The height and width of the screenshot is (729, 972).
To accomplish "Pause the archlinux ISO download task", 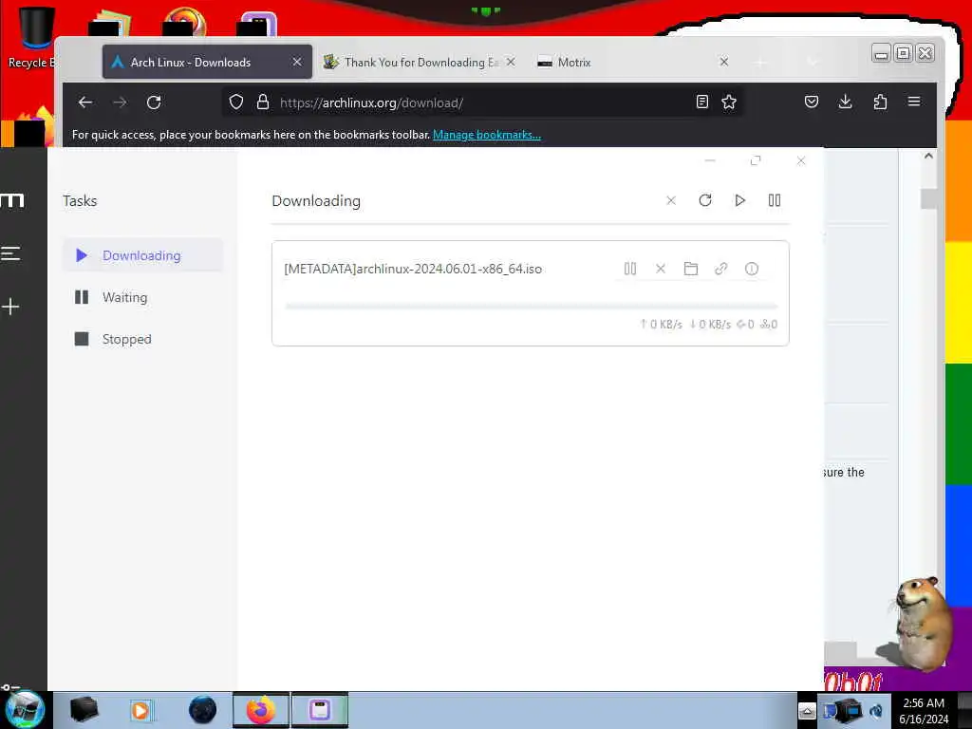I will click(x=630, y=269).
